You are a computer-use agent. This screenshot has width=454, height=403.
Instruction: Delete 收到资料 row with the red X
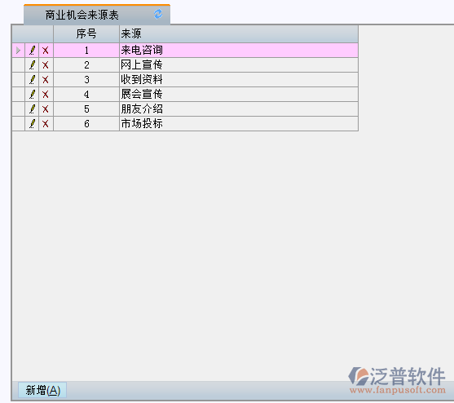pos(46,80)
